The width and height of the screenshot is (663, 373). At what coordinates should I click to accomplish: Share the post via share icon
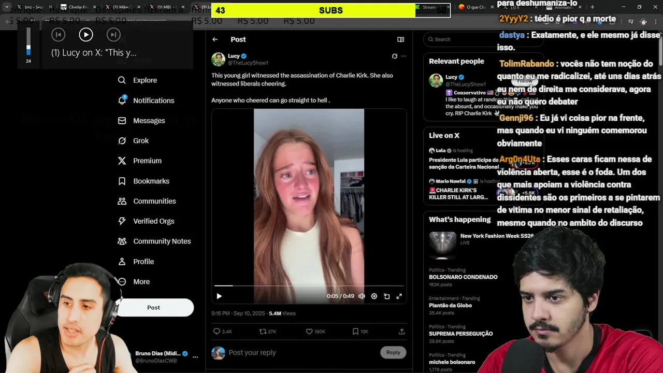point(401,332)
